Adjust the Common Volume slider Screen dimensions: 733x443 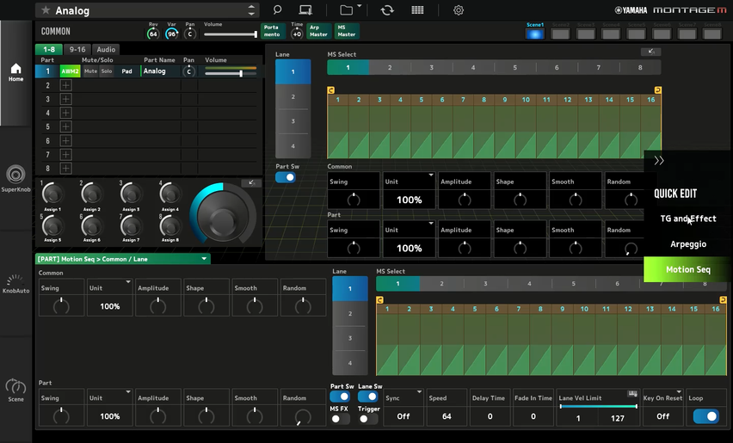230,34
